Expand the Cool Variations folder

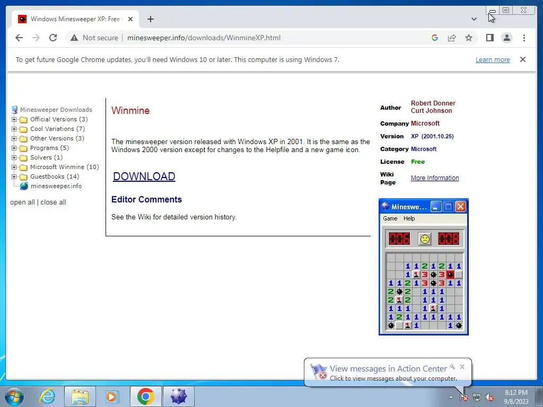14,129
